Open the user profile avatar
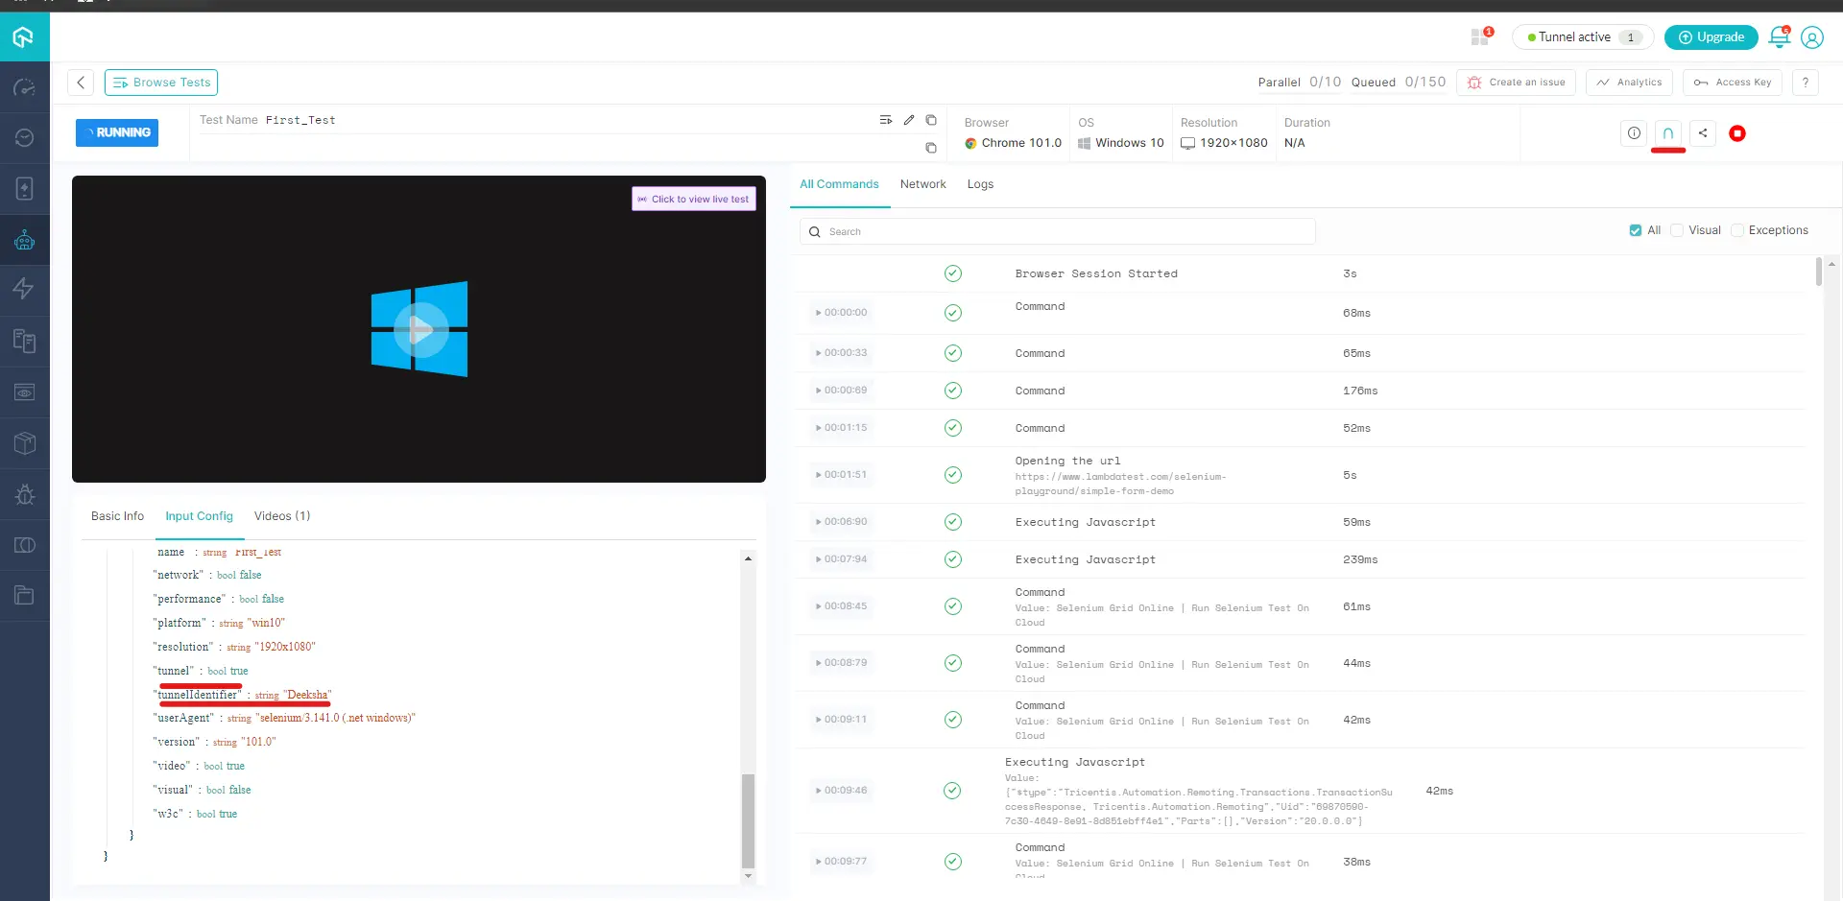This screenshot has width=1843, height=901. [1811, 37]
